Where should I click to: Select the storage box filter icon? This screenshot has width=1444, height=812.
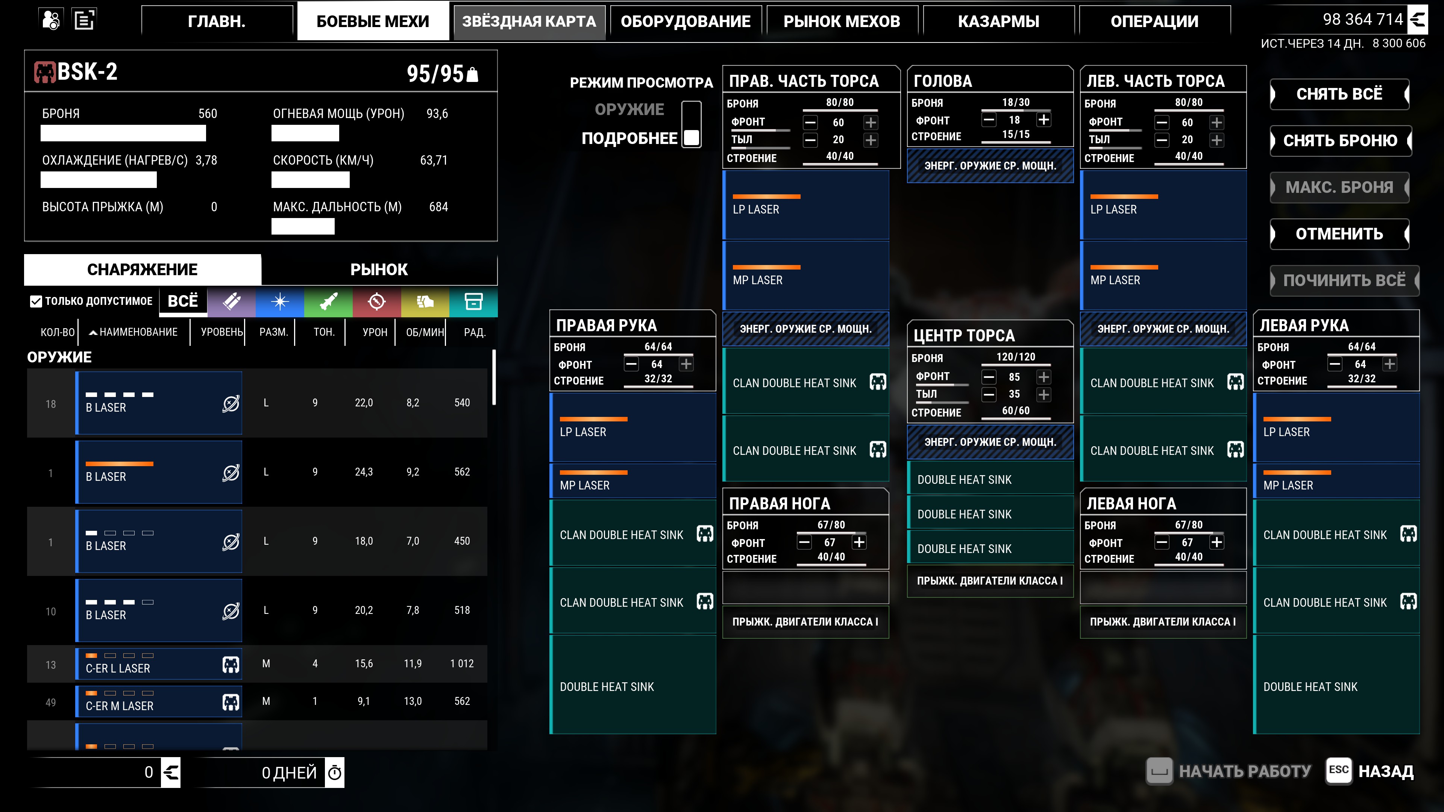(x=474, y=301)
